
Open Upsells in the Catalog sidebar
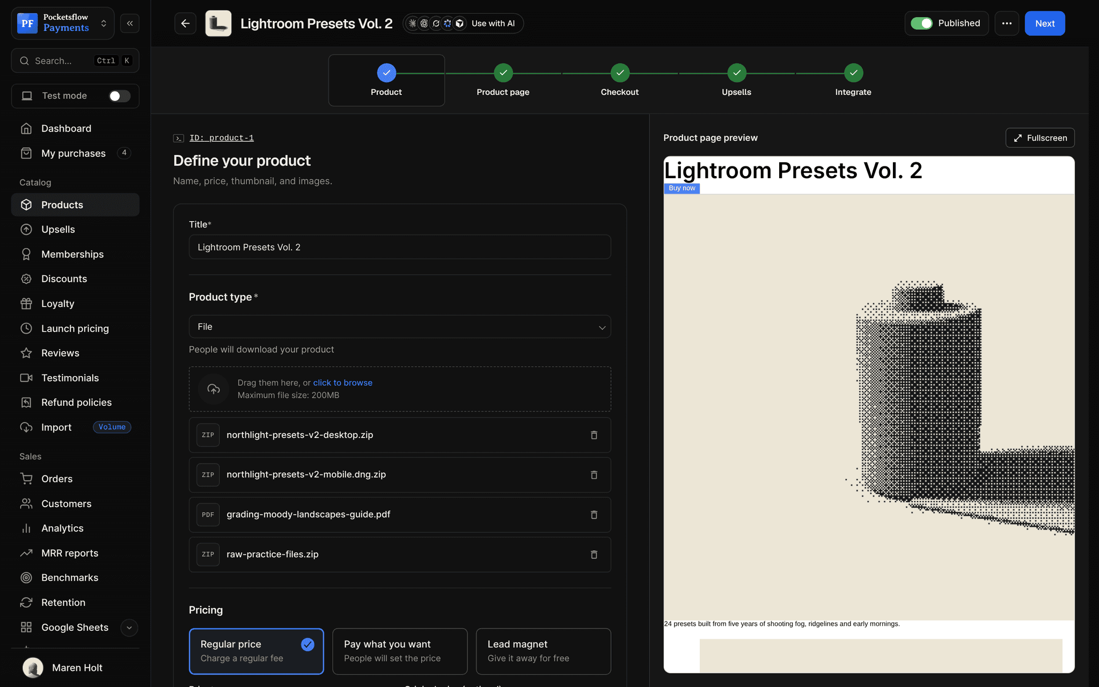click(75, 229)
